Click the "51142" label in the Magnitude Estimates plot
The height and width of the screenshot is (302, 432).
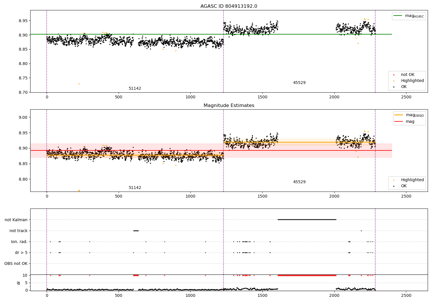coord(135,188)
